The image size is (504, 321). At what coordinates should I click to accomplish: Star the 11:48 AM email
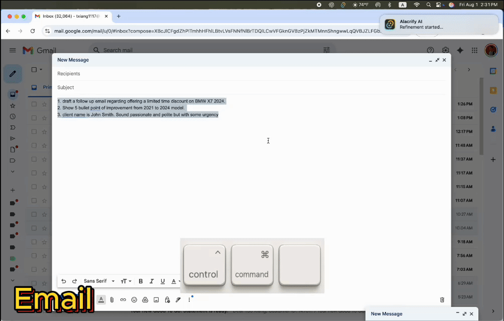tap(44, 145)
